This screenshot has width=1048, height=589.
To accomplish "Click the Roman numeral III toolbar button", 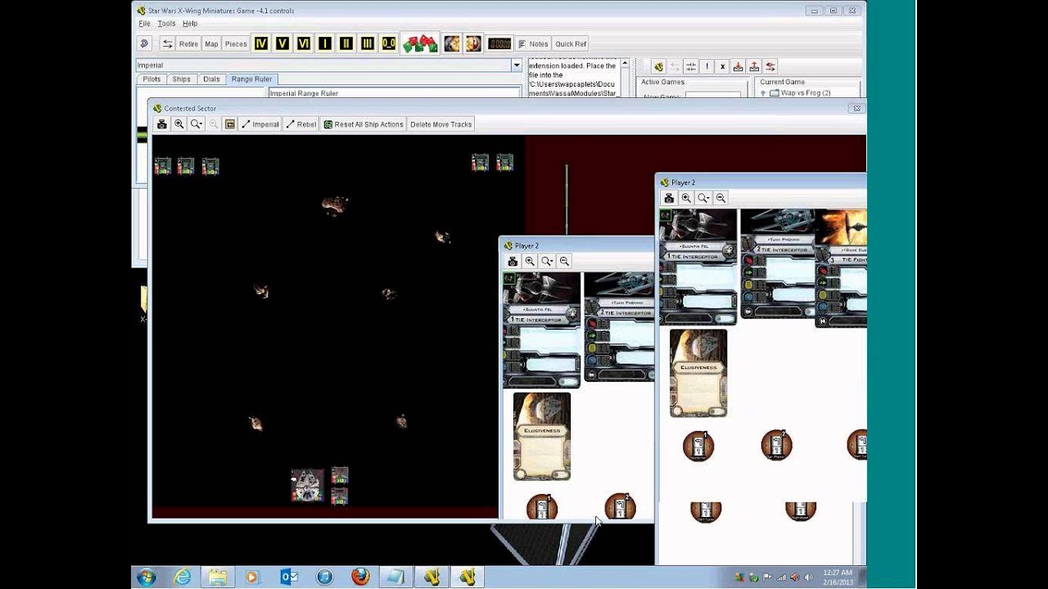I will pos(368,44).
